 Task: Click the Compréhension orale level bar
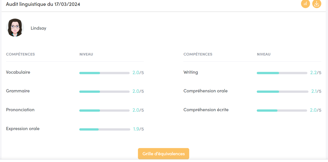(x=282, y=91)
